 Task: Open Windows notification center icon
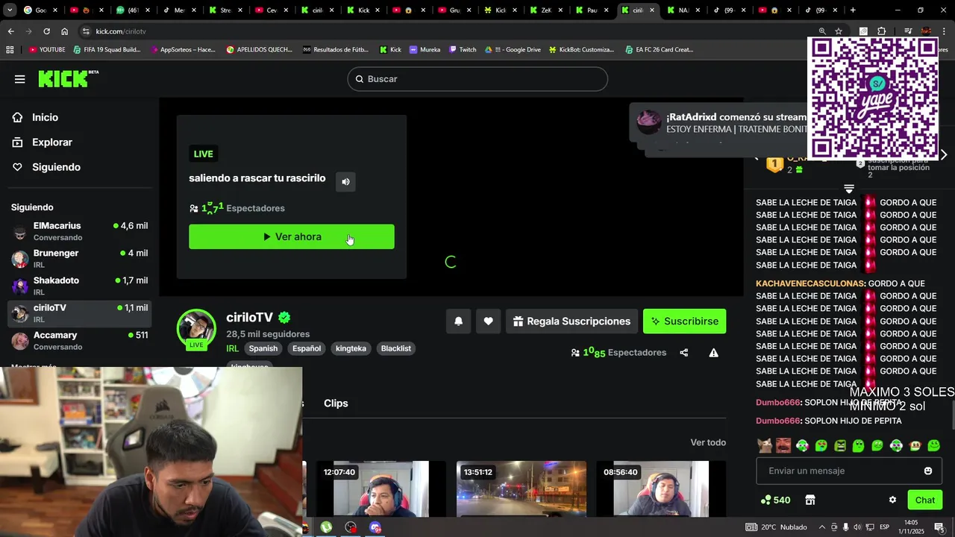tap(939, 527)
